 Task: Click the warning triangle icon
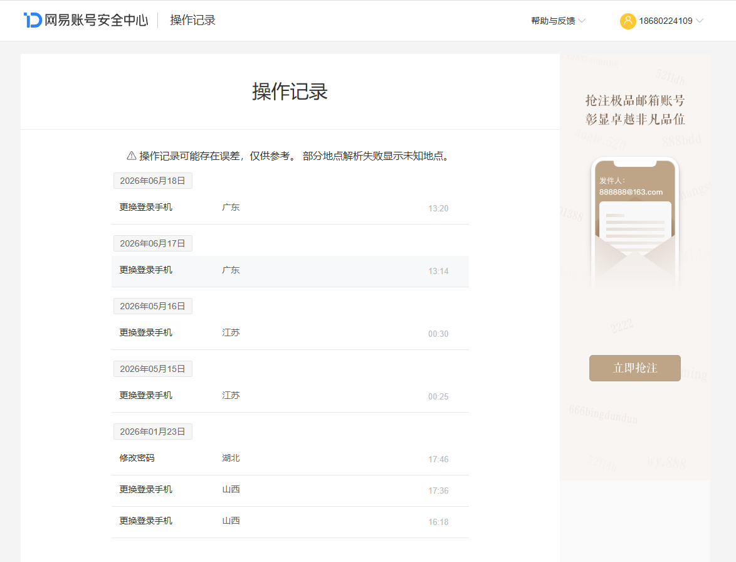point(132,156)
